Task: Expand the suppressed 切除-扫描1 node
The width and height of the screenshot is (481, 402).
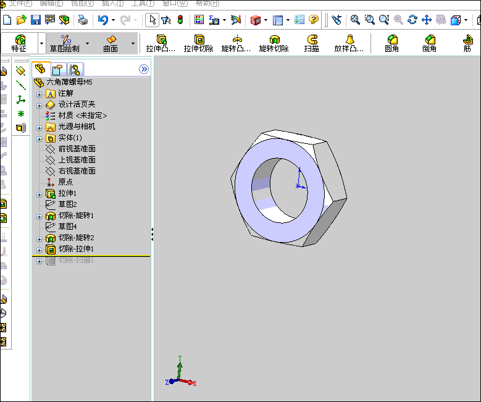Action: click(40, 261)
